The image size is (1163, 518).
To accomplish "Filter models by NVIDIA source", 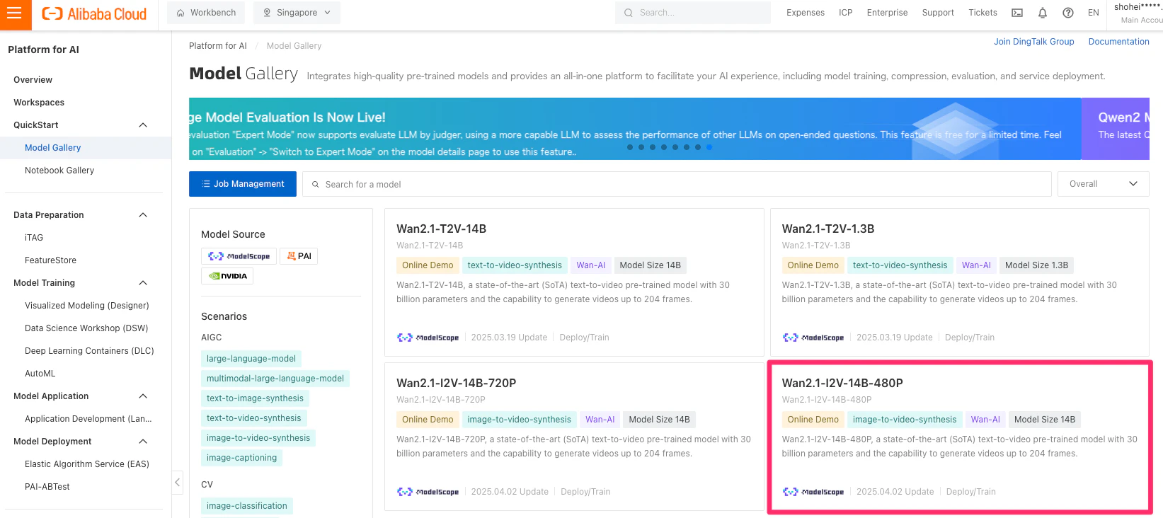I will 227,276.
